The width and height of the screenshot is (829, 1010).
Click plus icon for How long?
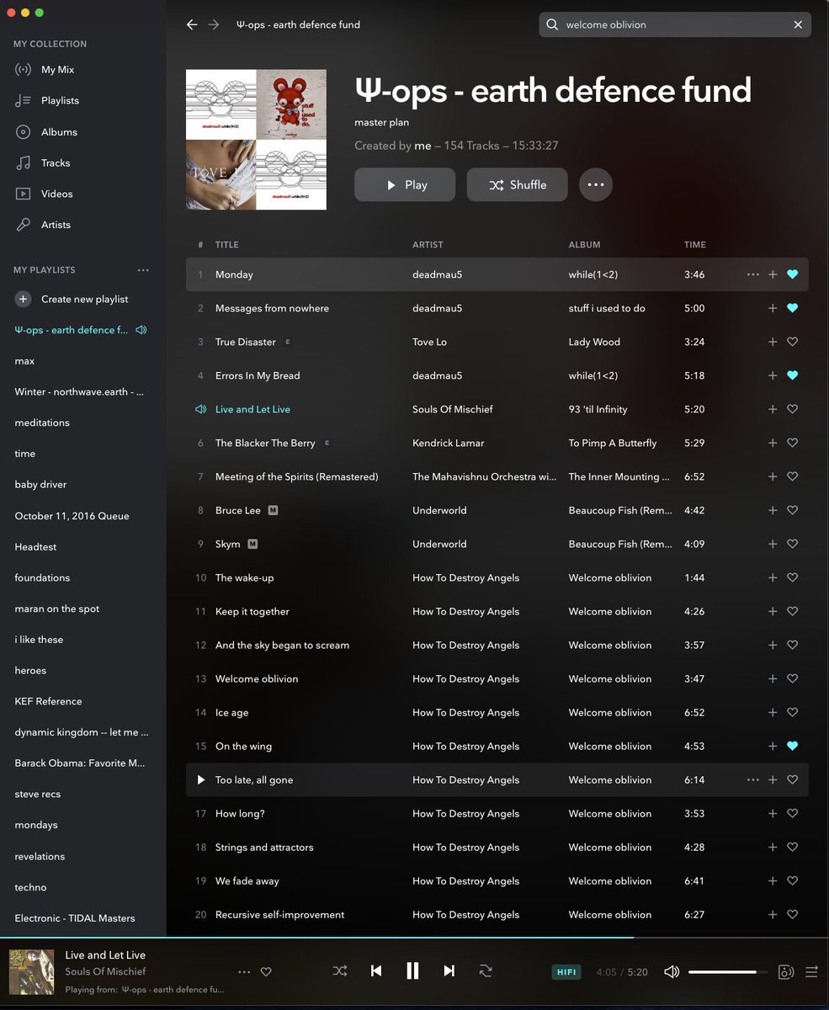point(773,813)
